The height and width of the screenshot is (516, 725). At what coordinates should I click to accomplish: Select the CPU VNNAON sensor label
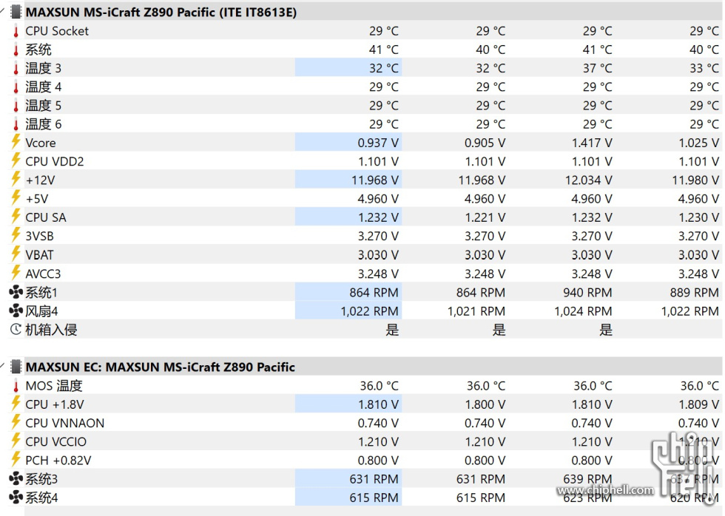pos(65,423)
